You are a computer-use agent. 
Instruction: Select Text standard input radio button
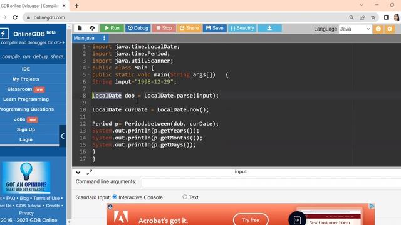coord(185,197)
